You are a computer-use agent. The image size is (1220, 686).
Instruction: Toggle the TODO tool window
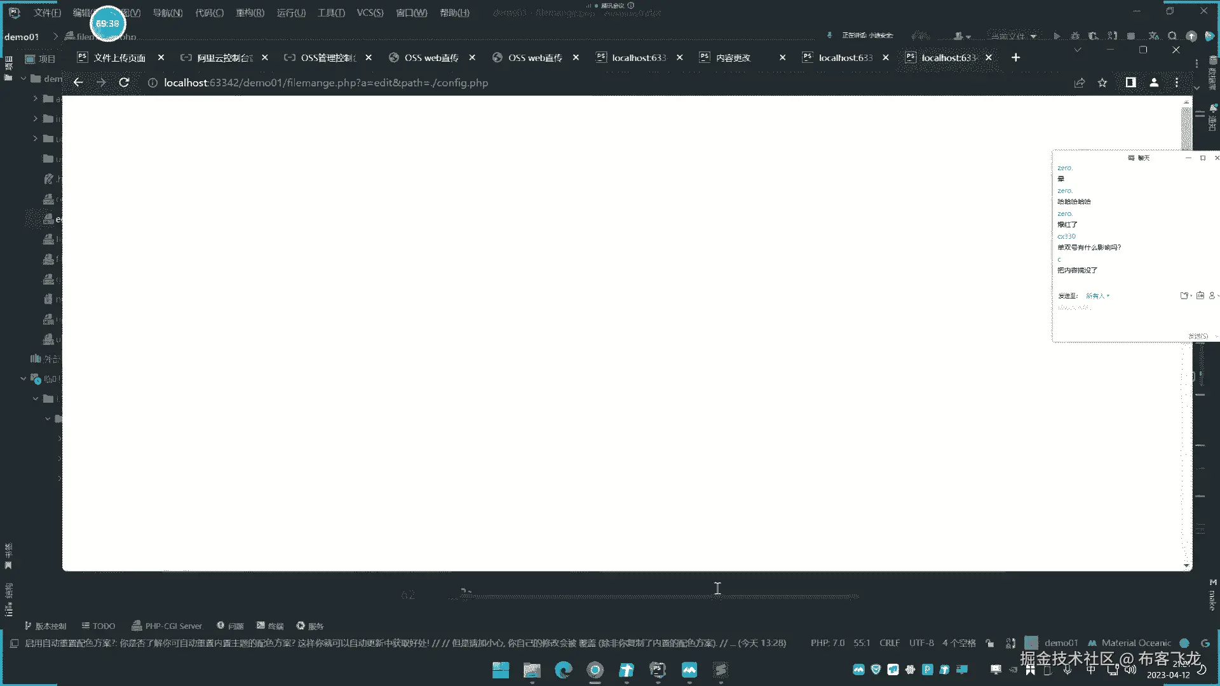tap(98, 626)
